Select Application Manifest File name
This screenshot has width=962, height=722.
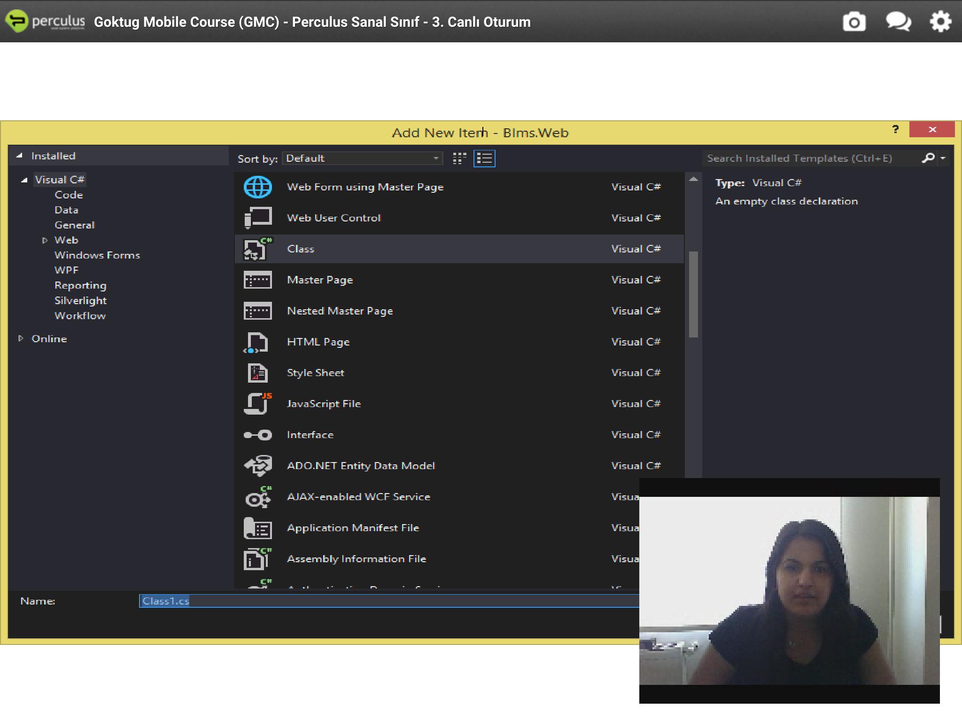click(353, 528)
